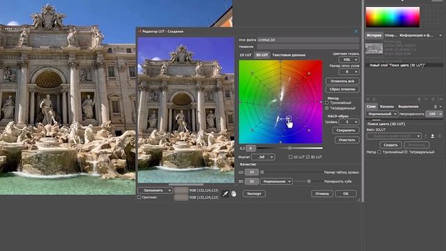
Task: Click the Mark all button
Action: [342, 81]
